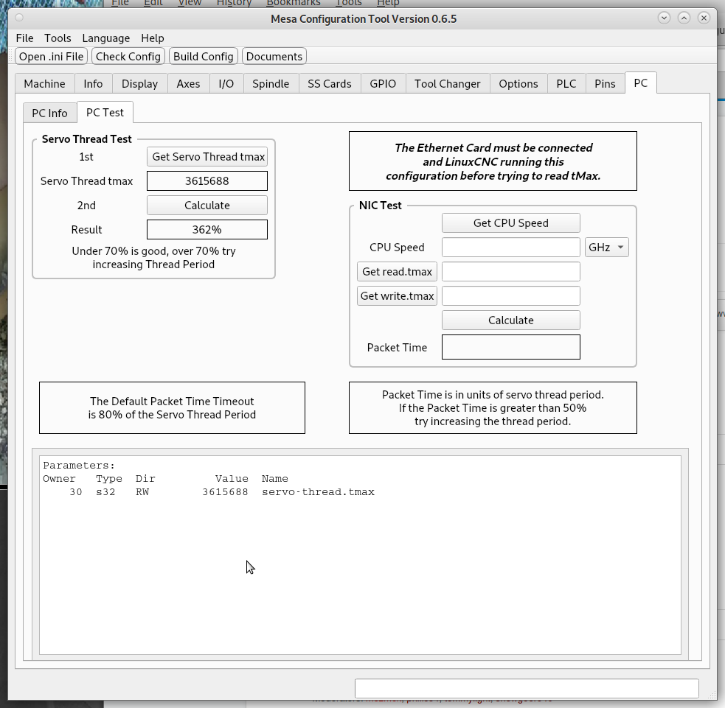Switch to the Axes tab
The height and width of the screenshot is (708, 725).
tap(188, 83)
